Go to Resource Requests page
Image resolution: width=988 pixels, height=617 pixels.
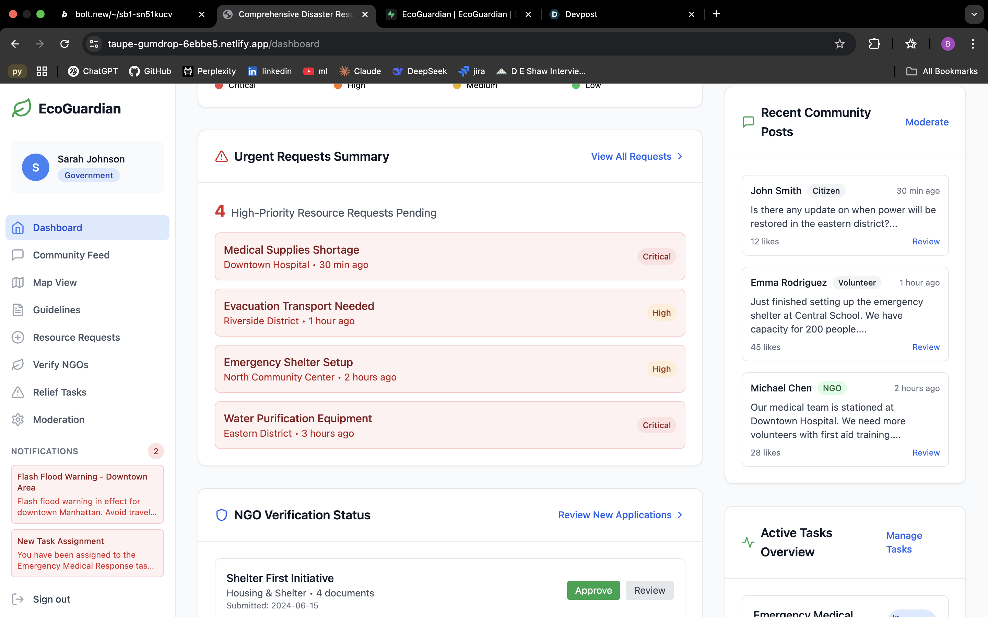click(76, 337)
